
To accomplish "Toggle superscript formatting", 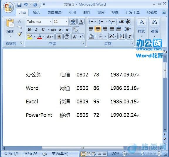I will point(67,30).
